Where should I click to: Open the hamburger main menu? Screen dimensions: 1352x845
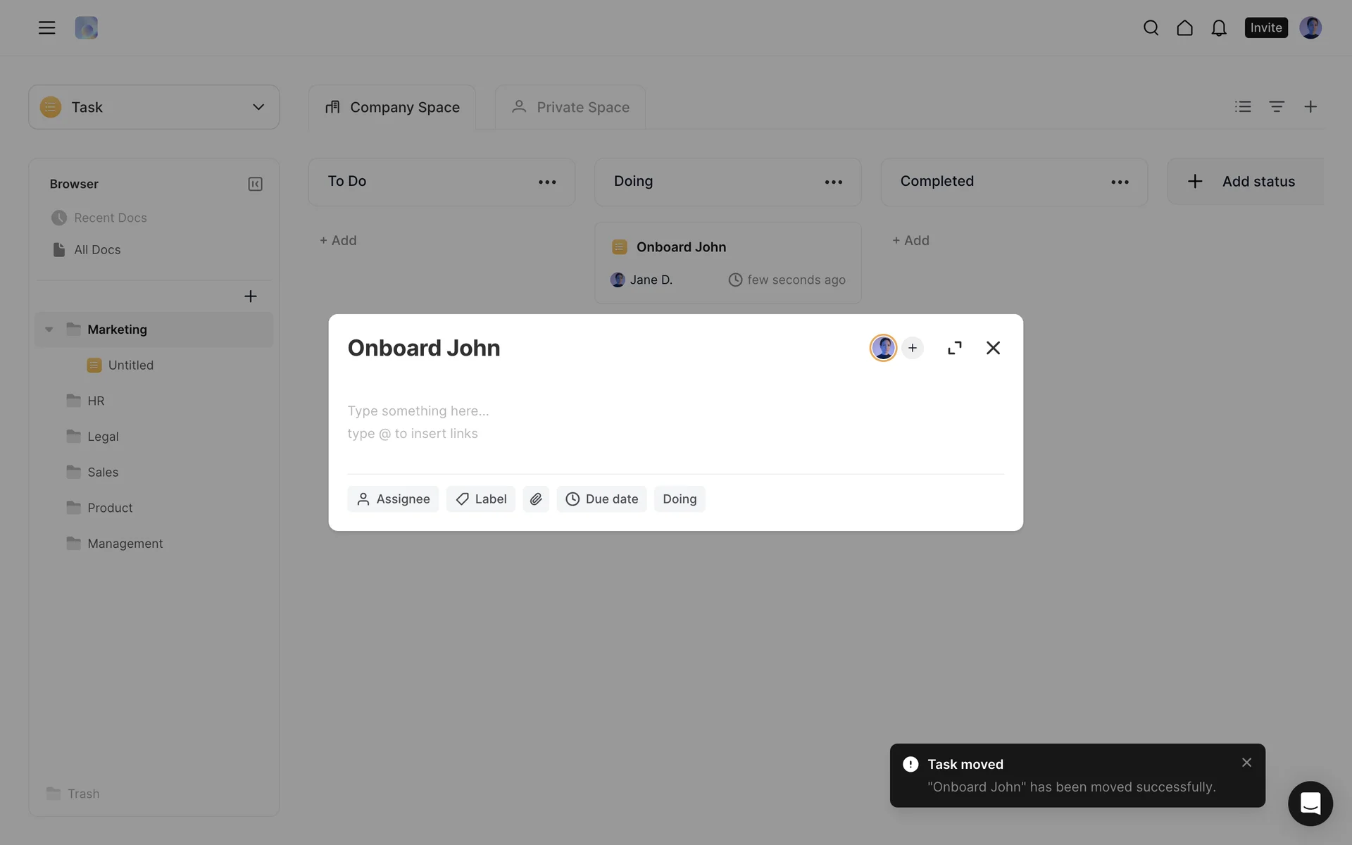[46, 27]
